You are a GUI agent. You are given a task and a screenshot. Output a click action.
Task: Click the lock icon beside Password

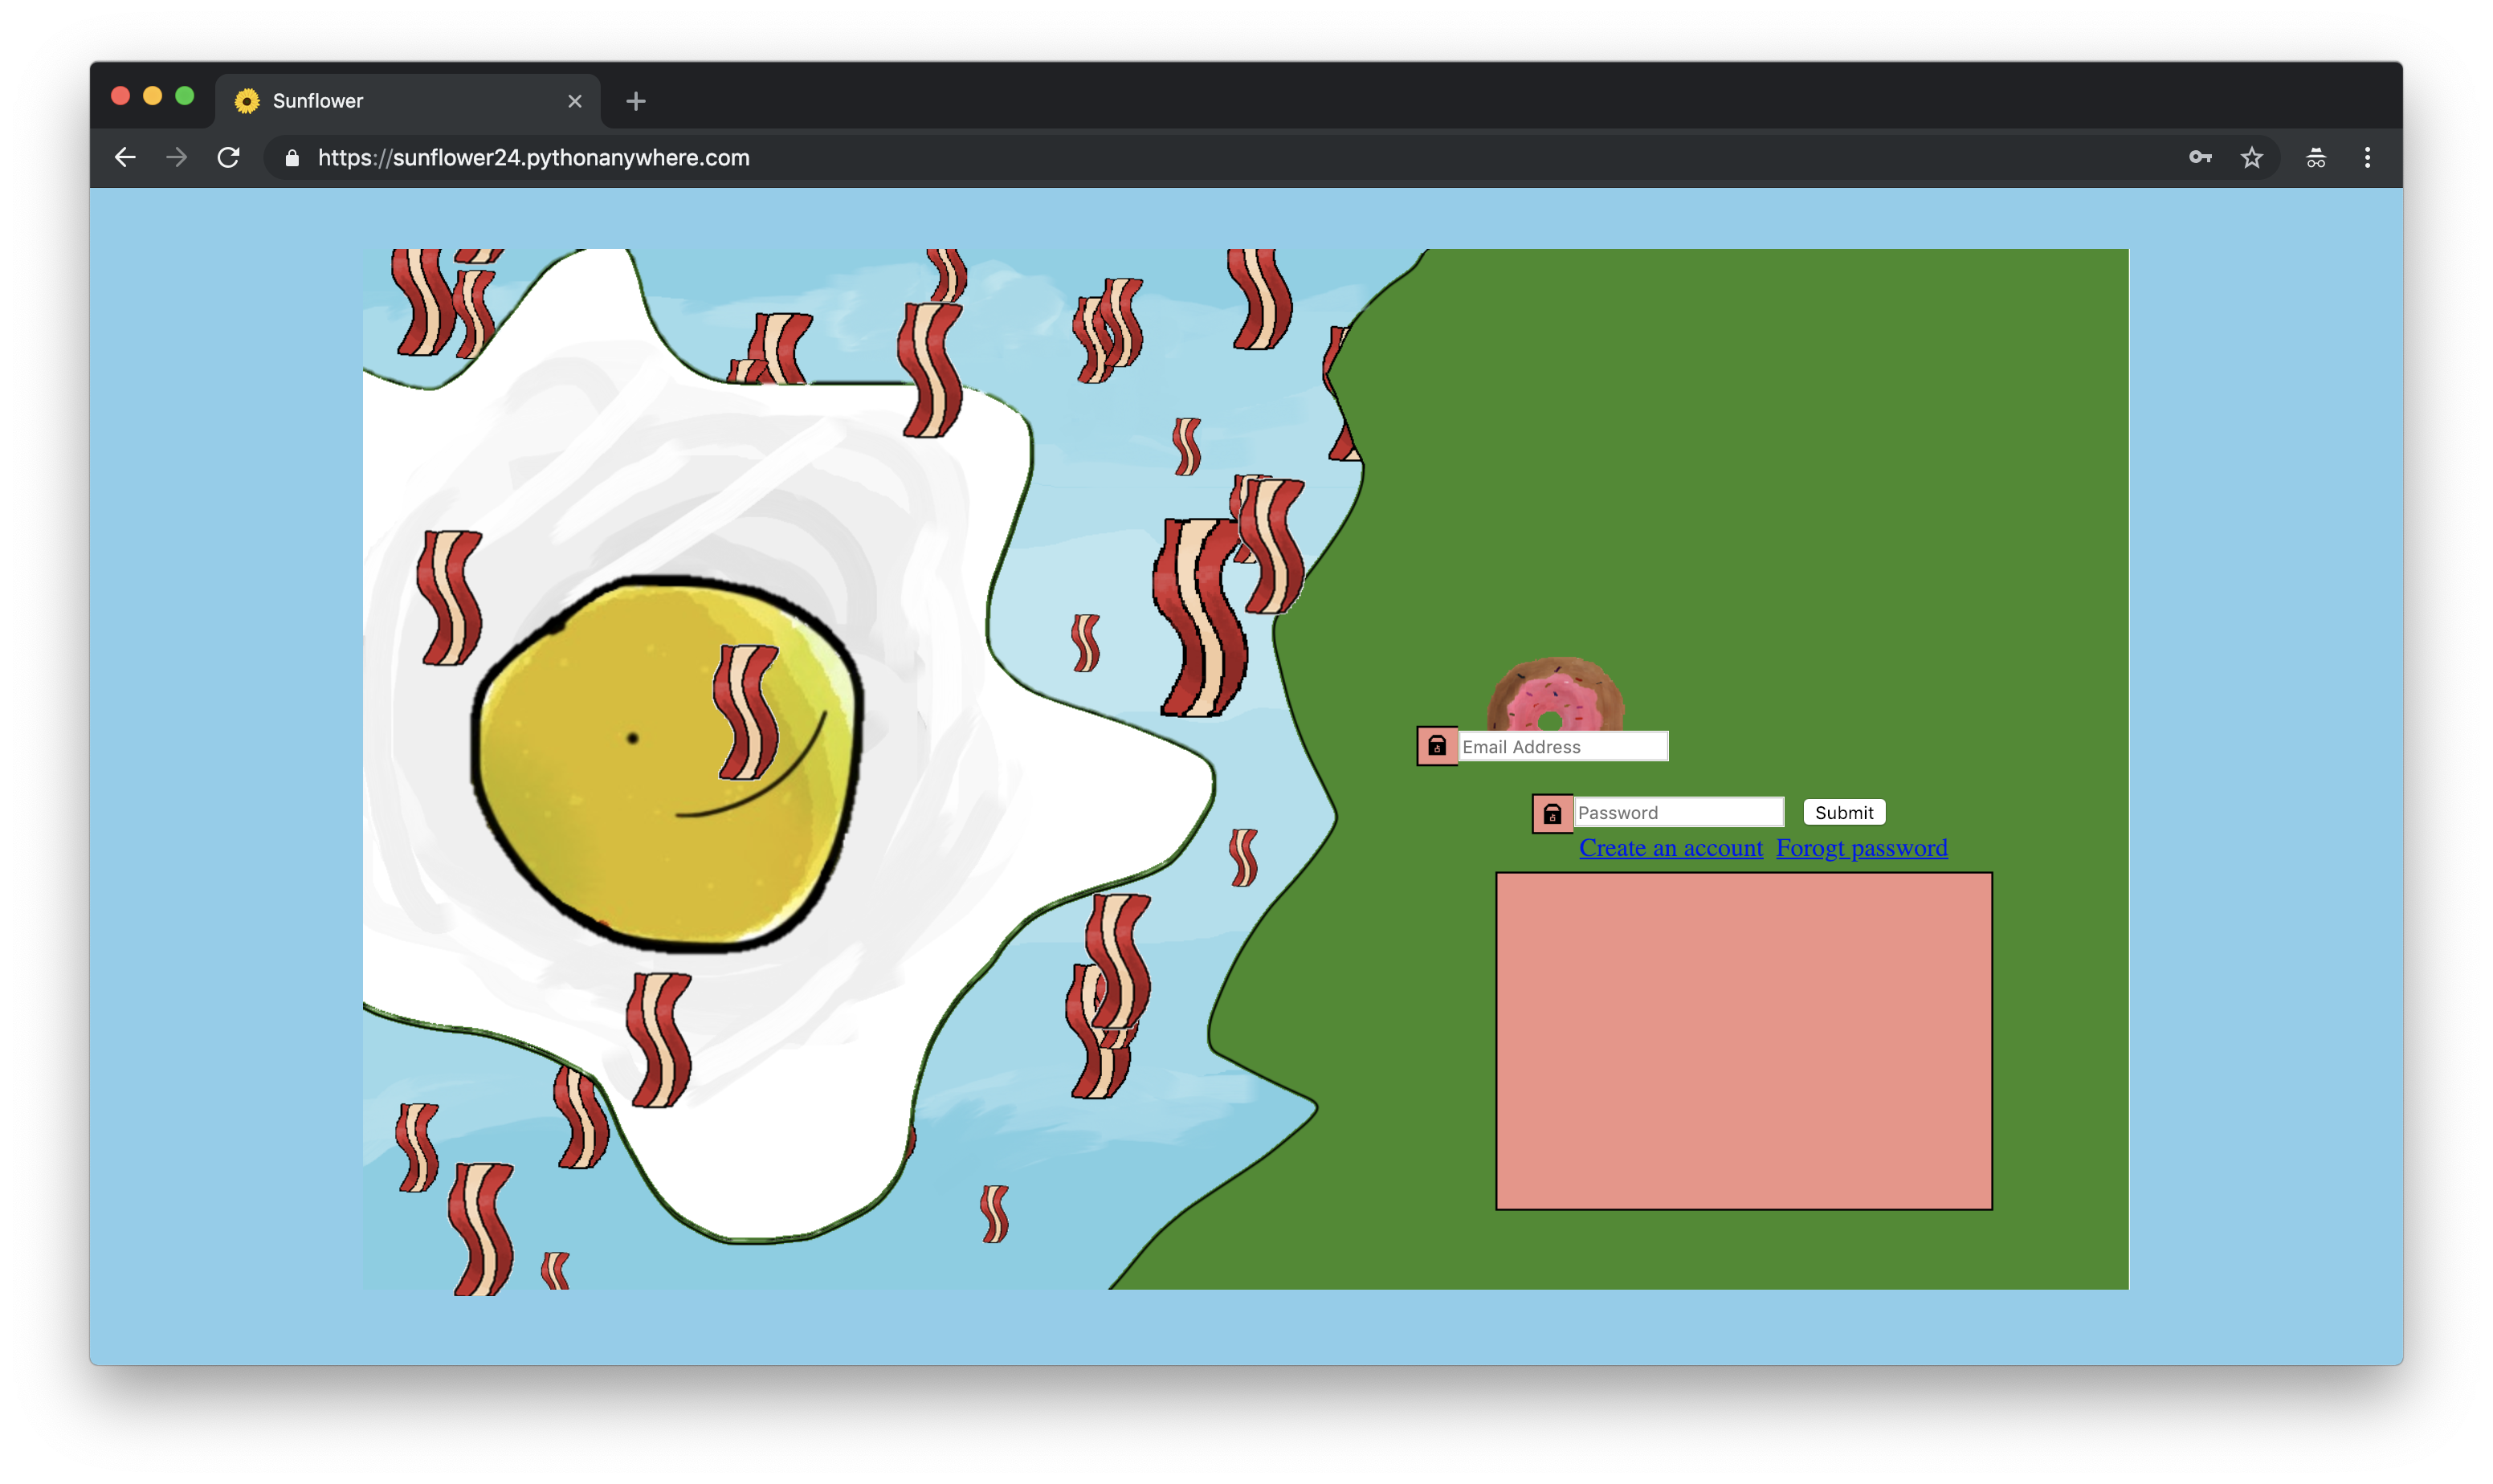[1552, 813]
